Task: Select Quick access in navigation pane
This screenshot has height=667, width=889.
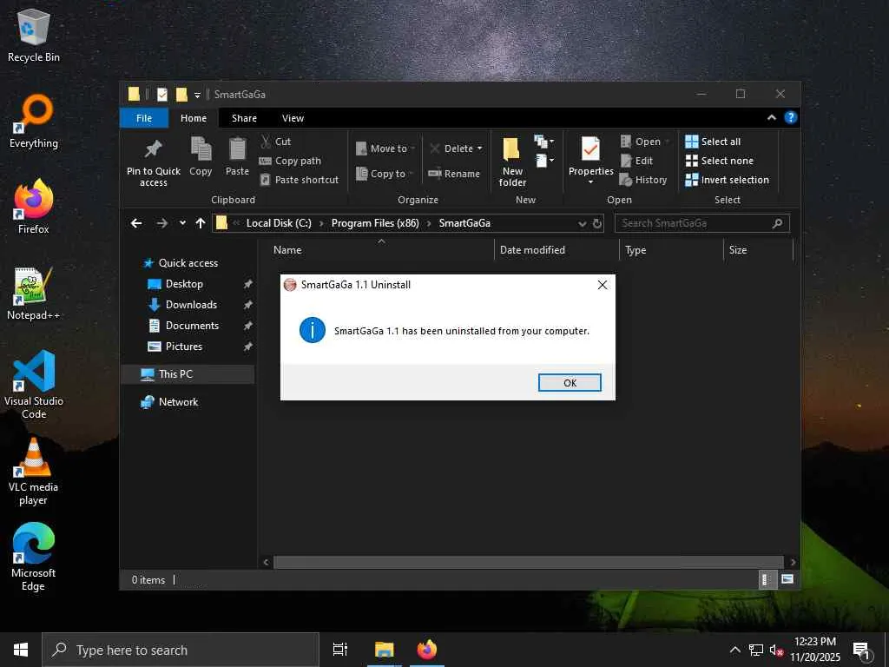Action: [188, 263]
